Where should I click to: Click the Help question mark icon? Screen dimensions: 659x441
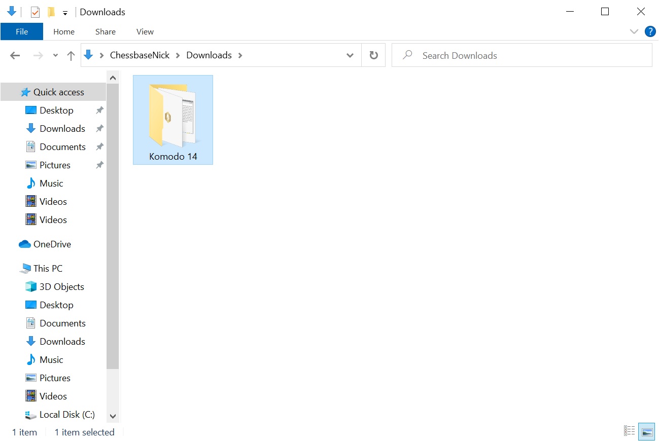650,31
